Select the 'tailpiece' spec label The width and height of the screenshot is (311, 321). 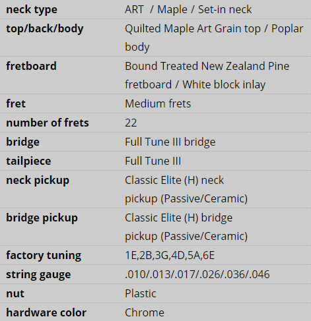click(28, 161)
